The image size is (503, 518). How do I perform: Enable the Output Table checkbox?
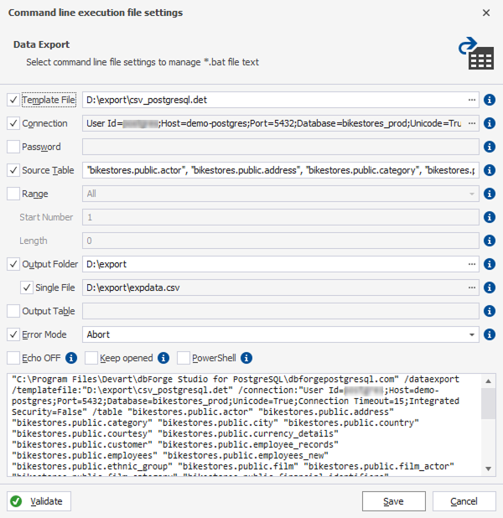13,311
